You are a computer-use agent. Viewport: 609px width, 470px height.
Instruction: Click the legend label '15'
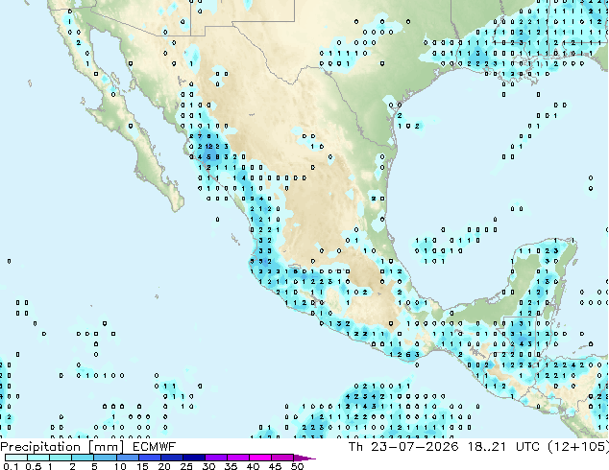[x=142, y=466]
